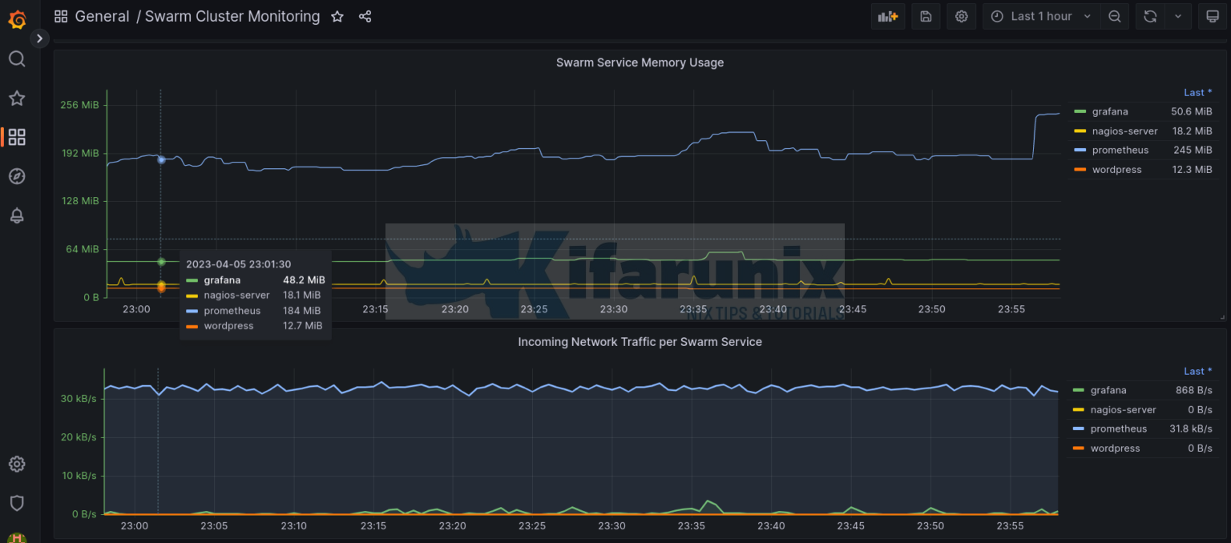Open the Add panel icon
1231x543 pixels.
(887, 16)
